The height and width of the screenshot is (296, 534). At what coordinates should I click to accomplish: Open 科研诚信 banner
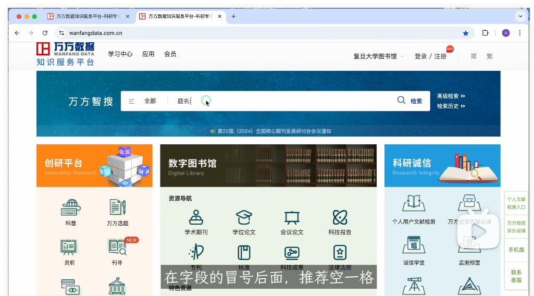[x=442, y=166]
